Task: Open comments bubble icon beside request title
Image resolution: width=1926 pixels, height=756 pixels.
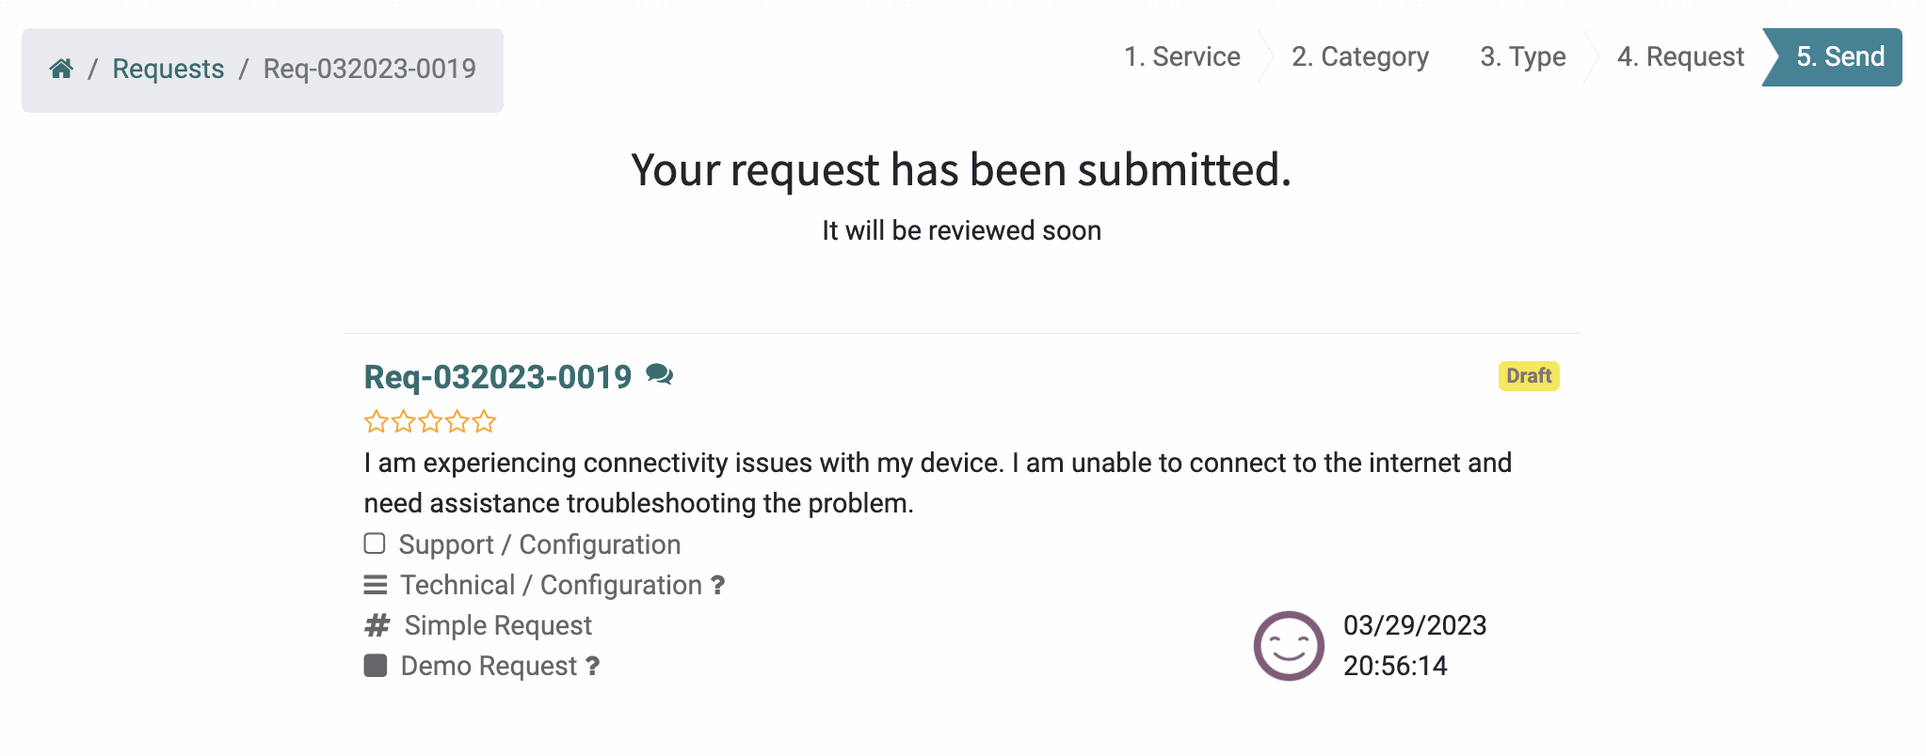Action: (659, 375)
